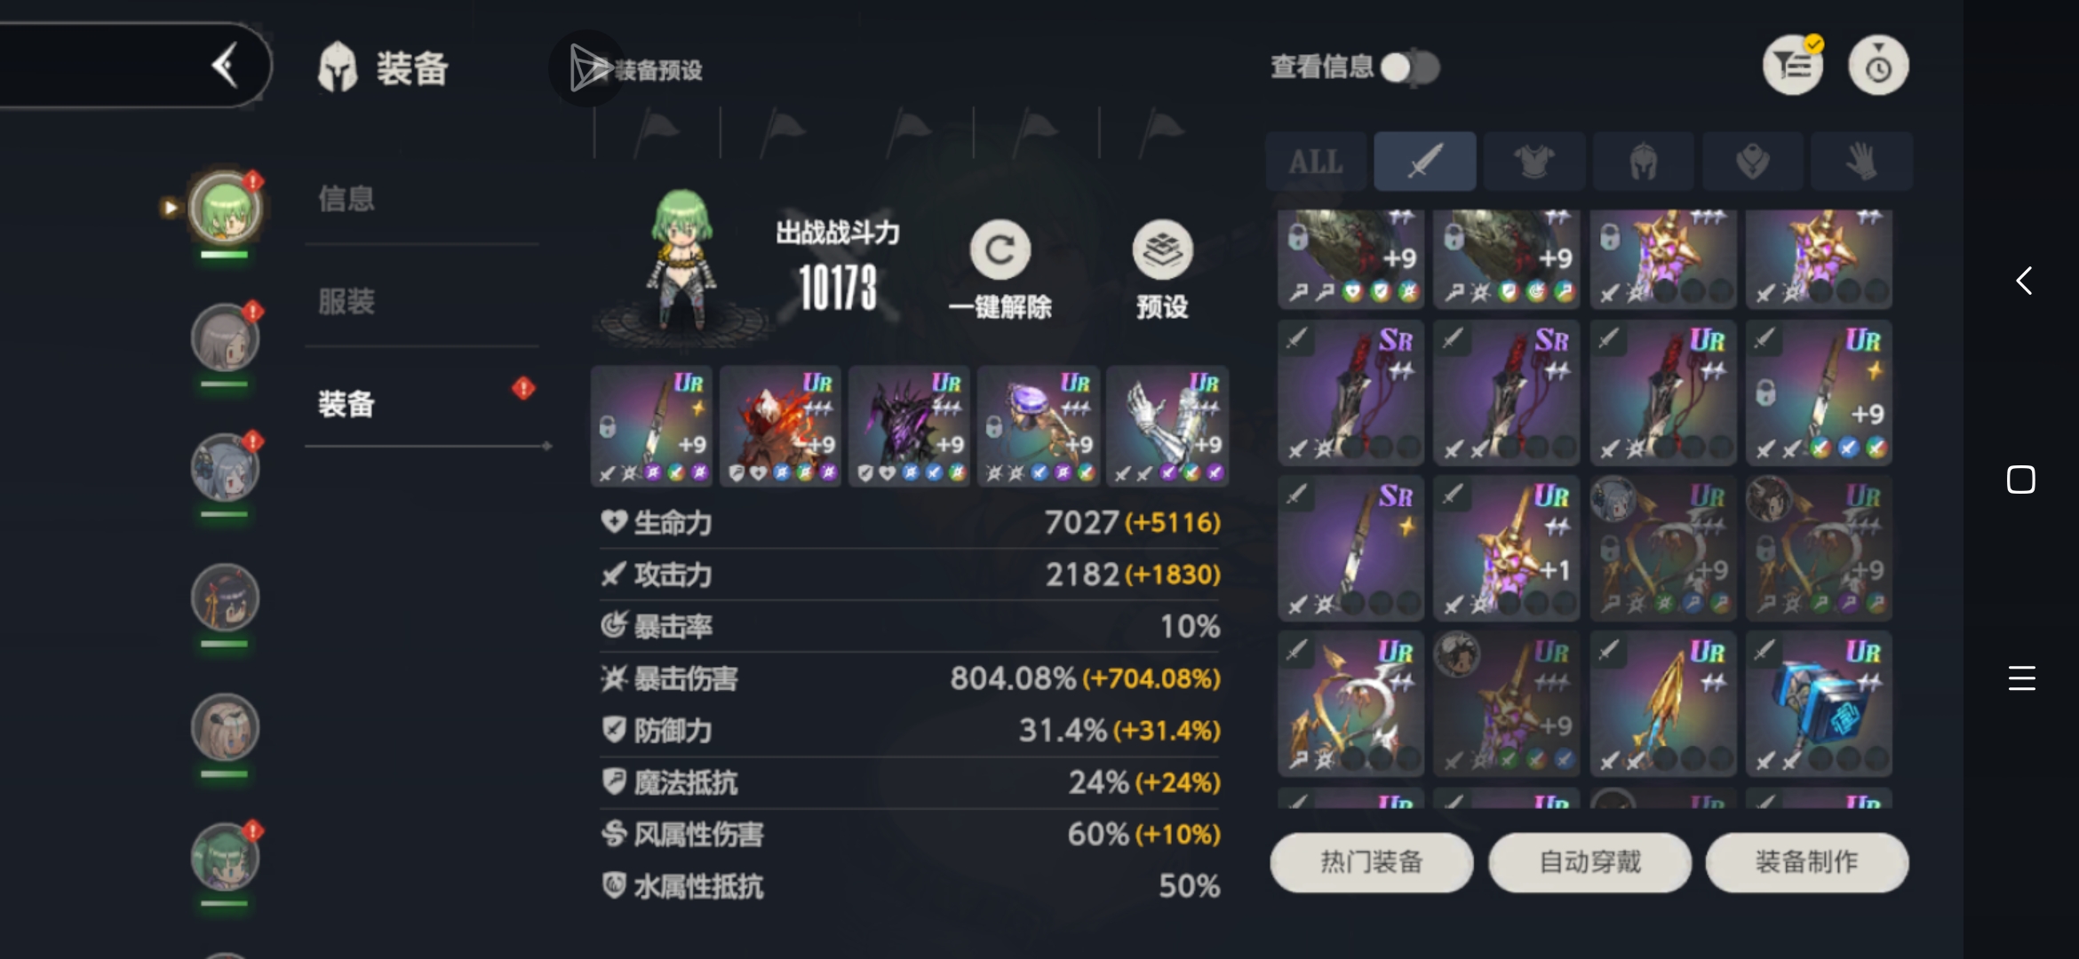
Task: Go back with the top-left arrow
Action: coord(226,65)
